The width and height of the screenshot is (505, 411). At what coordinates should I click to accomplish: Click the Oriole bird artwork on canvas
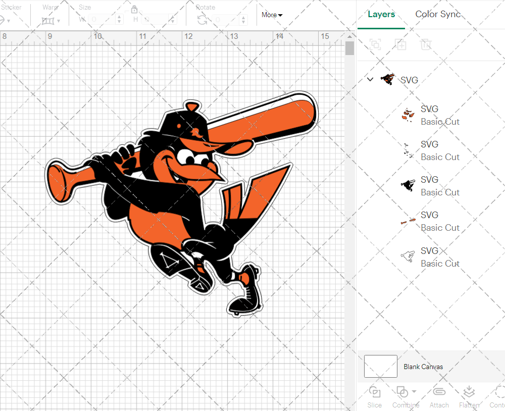pos(182,204)
